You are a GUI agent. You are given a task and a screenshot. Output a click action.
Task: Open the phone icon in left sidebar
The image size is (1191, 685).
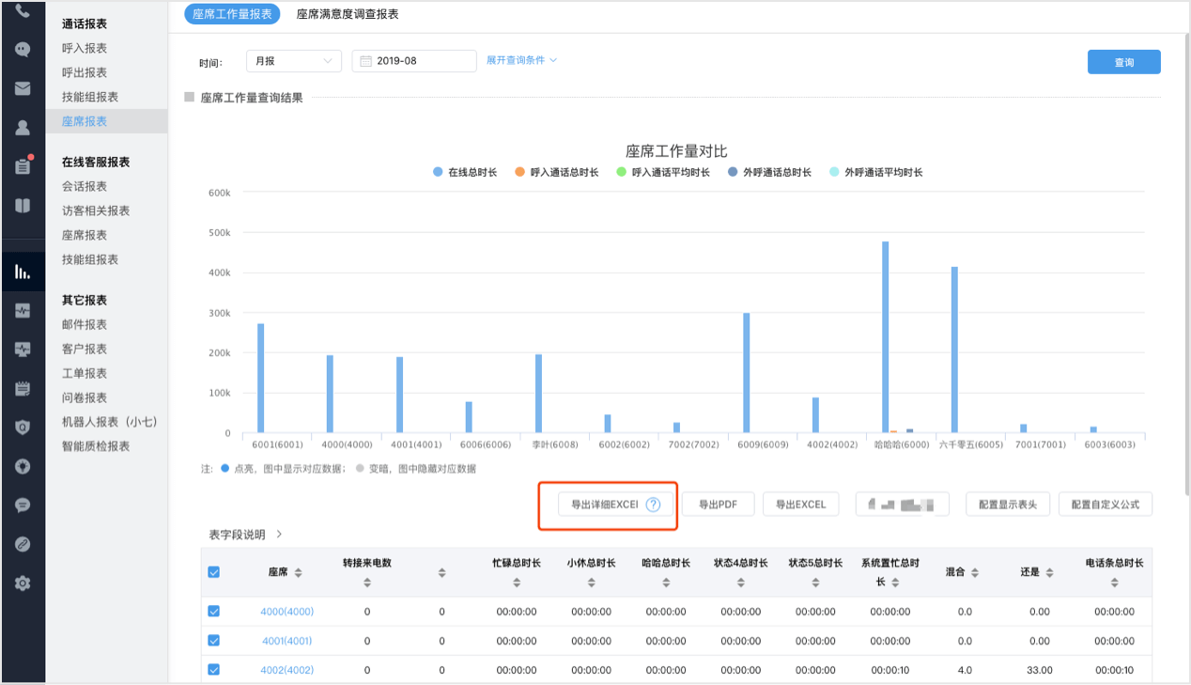(23, 12)
